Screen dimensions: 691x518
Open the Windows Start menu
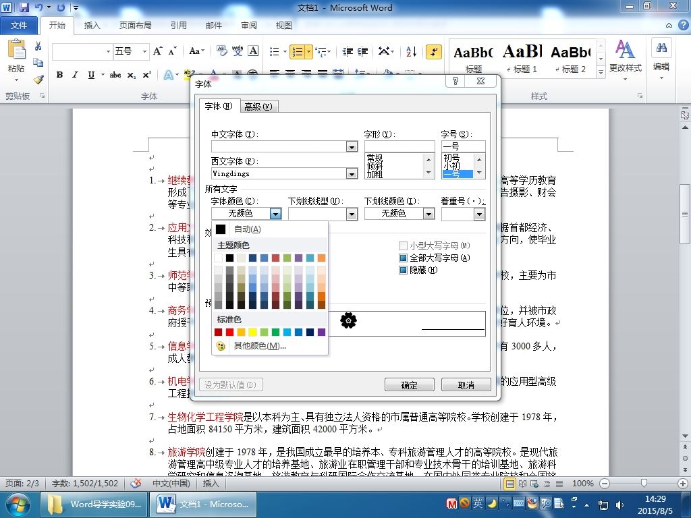[18, 505]
